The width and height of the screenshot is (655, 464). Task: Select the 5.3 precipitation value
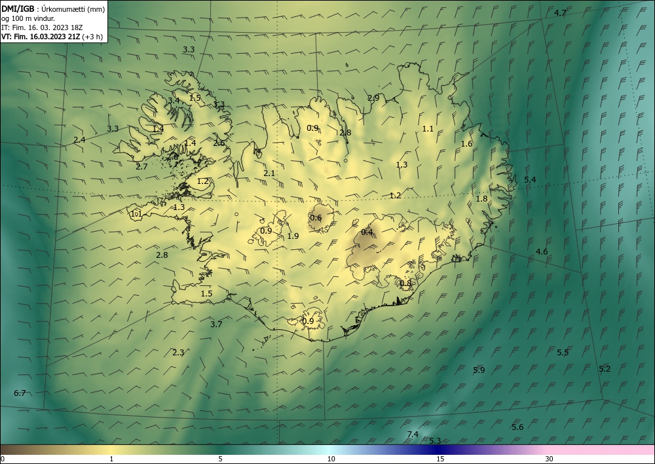click(435, 441)
